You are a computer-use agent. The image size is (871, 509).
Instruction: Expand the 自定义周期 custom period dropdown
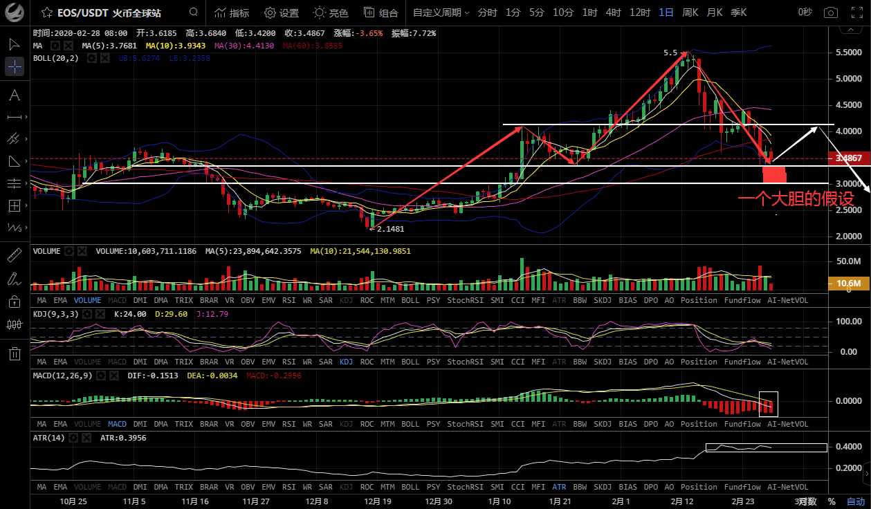[x=441, y=12]
